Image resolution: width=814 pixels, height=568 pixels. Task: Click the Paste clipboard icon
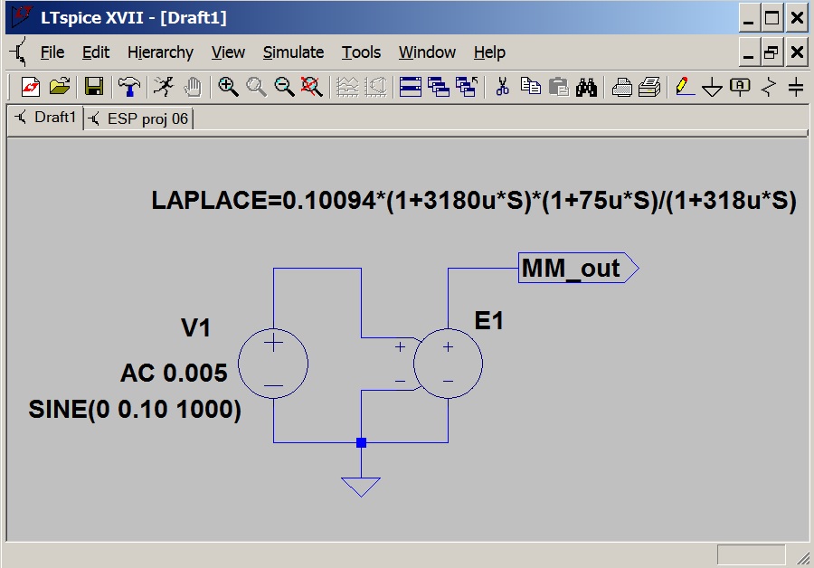[559, 87]
